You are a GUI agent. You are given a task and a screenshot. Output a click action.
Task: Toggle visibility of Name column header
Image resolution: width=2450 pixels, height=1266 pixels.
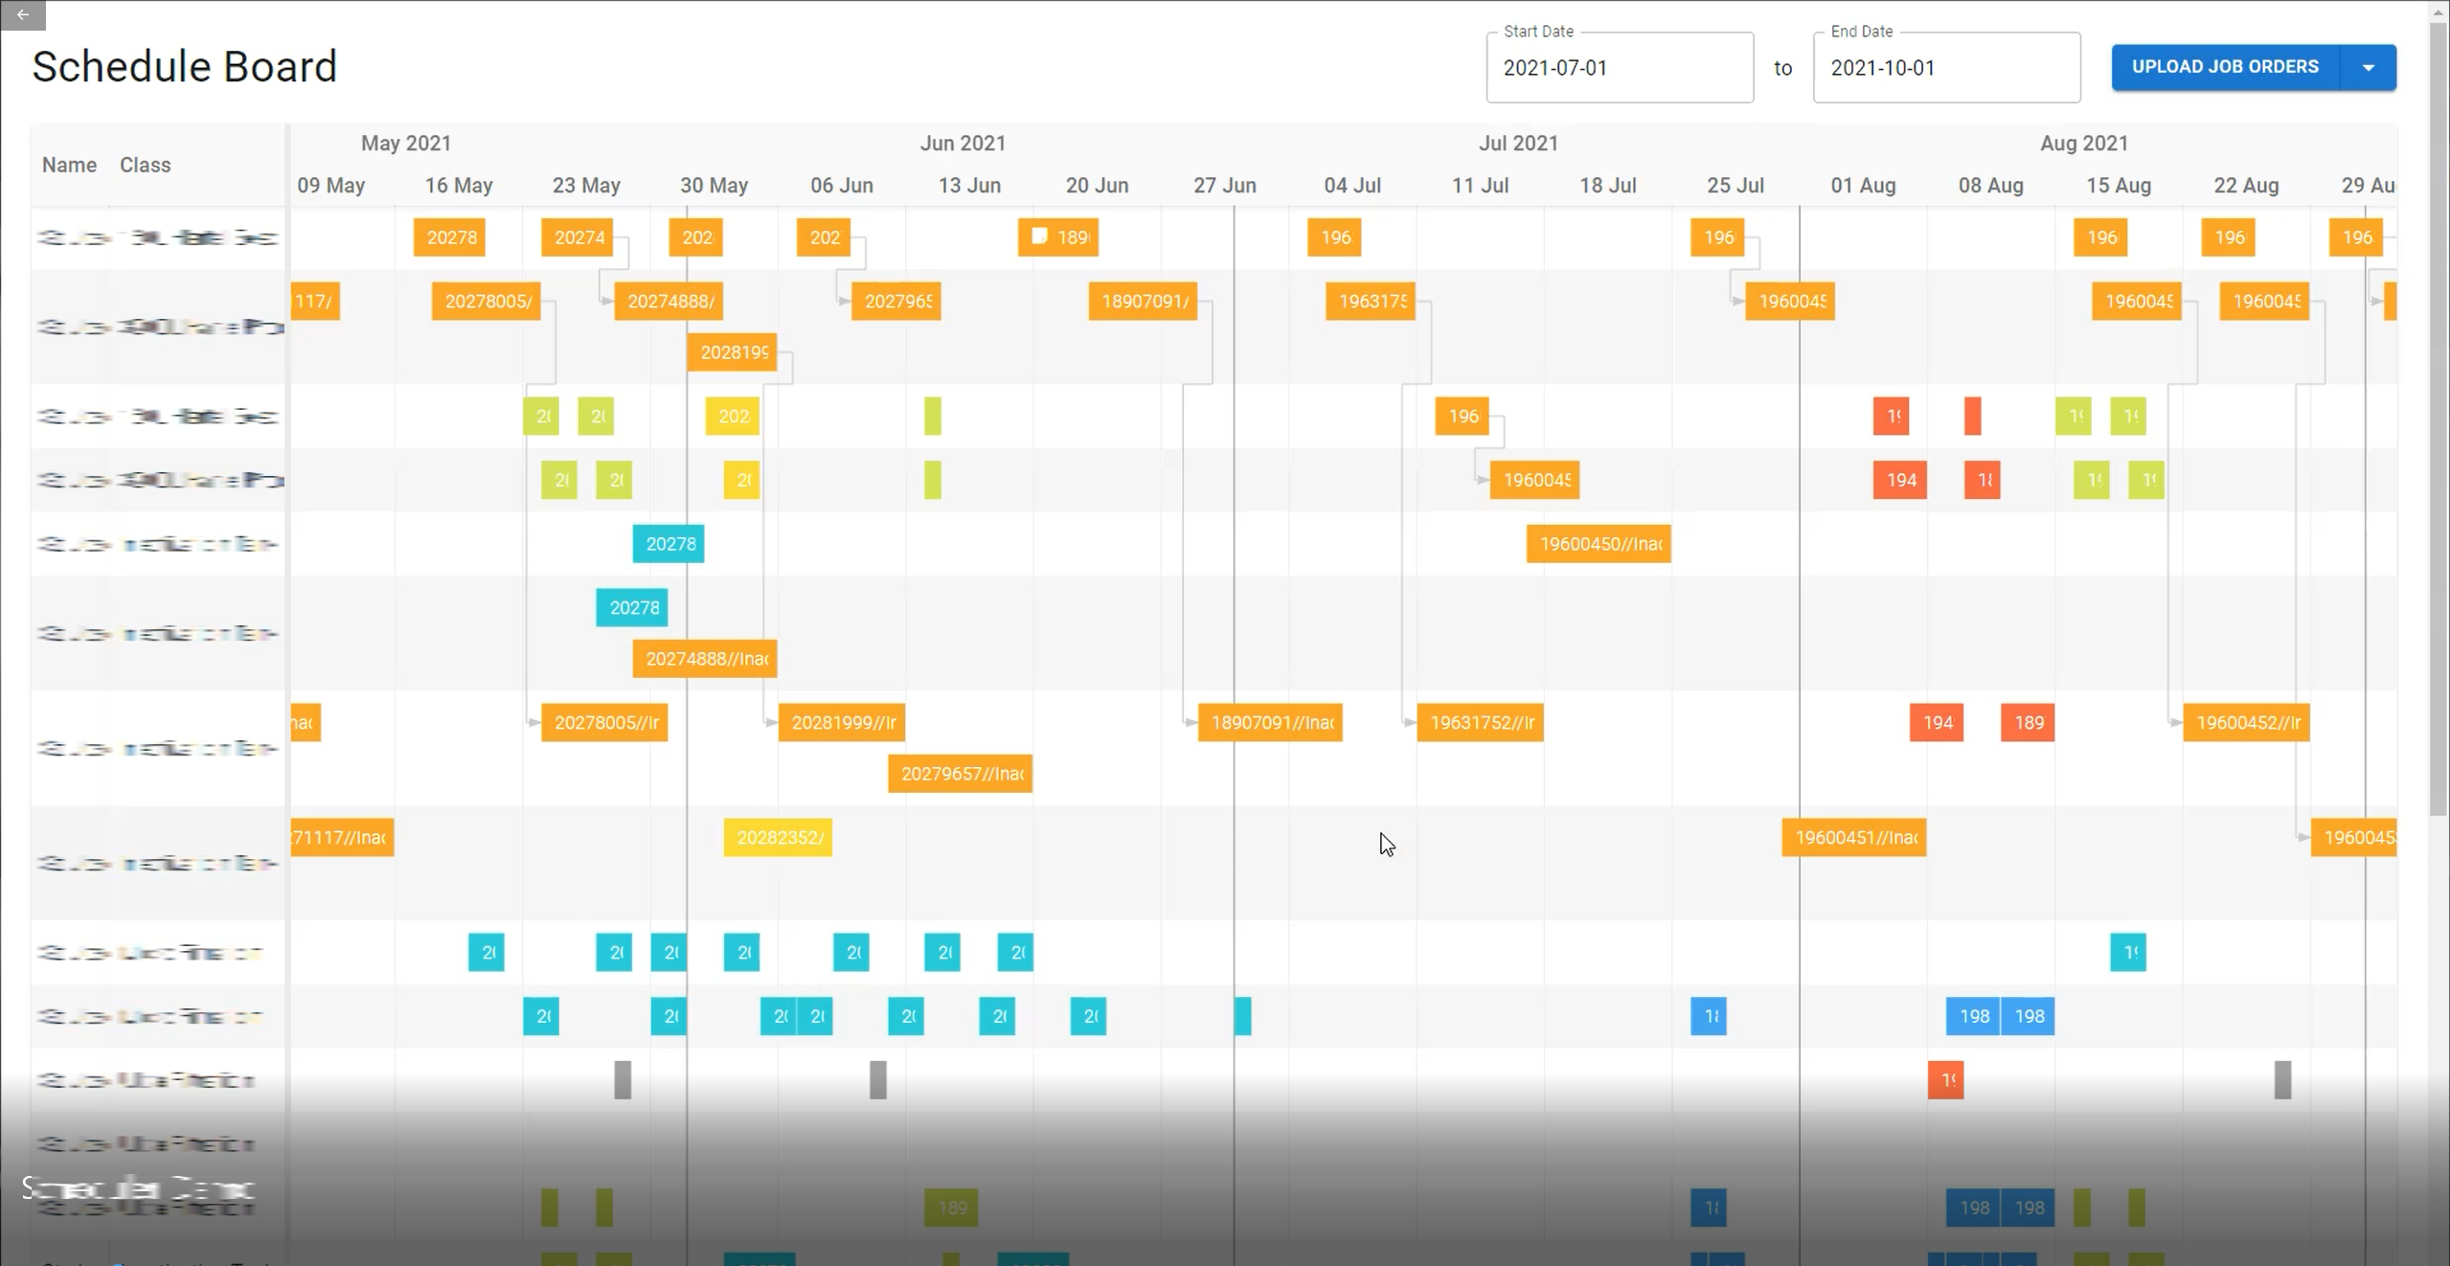[68, 163]
